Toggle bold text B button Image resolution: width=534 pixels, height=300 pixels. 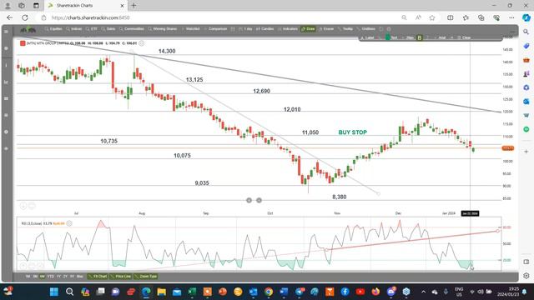pos(420,37)
